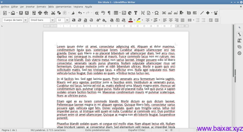Expand the paragraph style dropdown arrow
Viewport: 243px width, 132px height.
(x=25, y=20)
